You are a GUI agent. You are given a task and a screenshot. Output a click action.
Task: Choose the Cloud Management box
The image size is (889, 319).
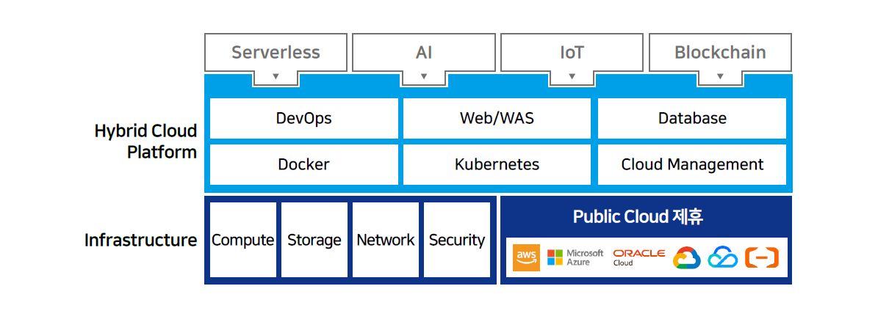692,164
